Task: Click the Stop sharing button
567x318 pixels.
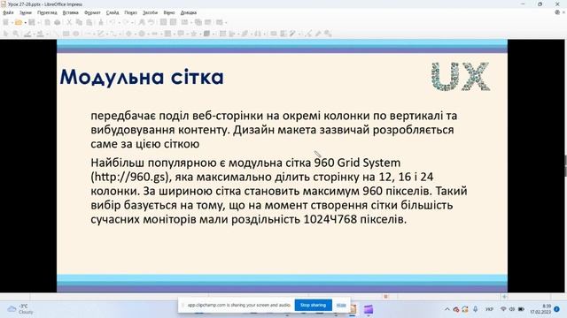Action: [x=313, y=305]
